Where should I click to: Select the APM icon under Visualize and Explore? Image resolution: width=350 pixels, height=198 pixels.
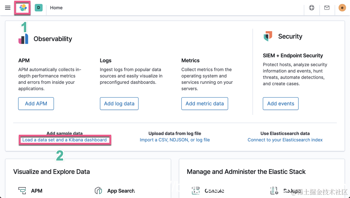22,191
